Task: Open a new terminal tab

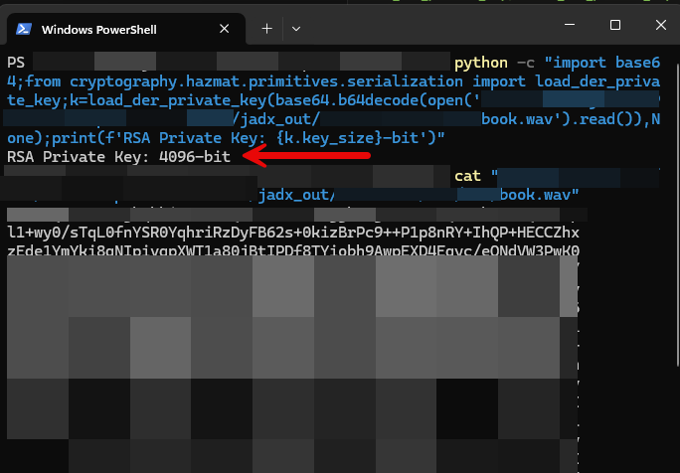Action: point(267,29)
